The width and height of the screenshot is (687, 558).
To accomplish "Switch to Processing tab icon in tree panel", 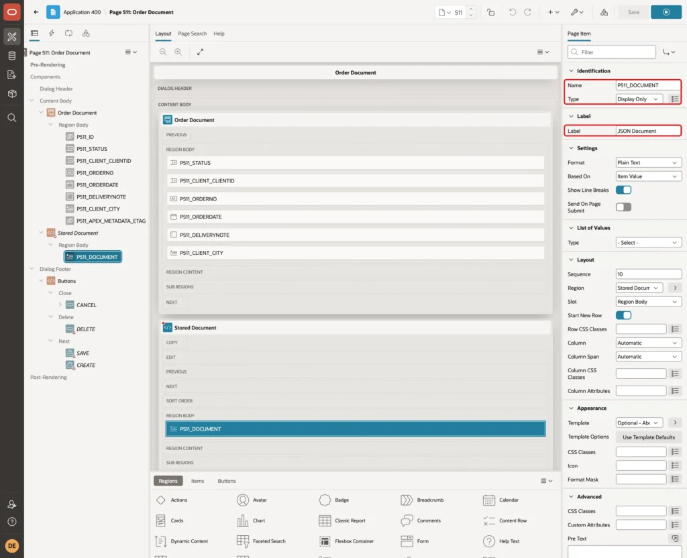I will [69, 34].
